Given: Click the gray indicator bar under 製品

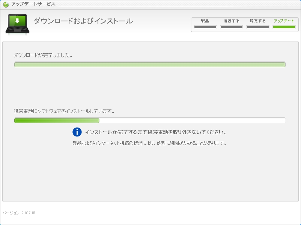Looking at the screenshot, I should pos(205,27).
